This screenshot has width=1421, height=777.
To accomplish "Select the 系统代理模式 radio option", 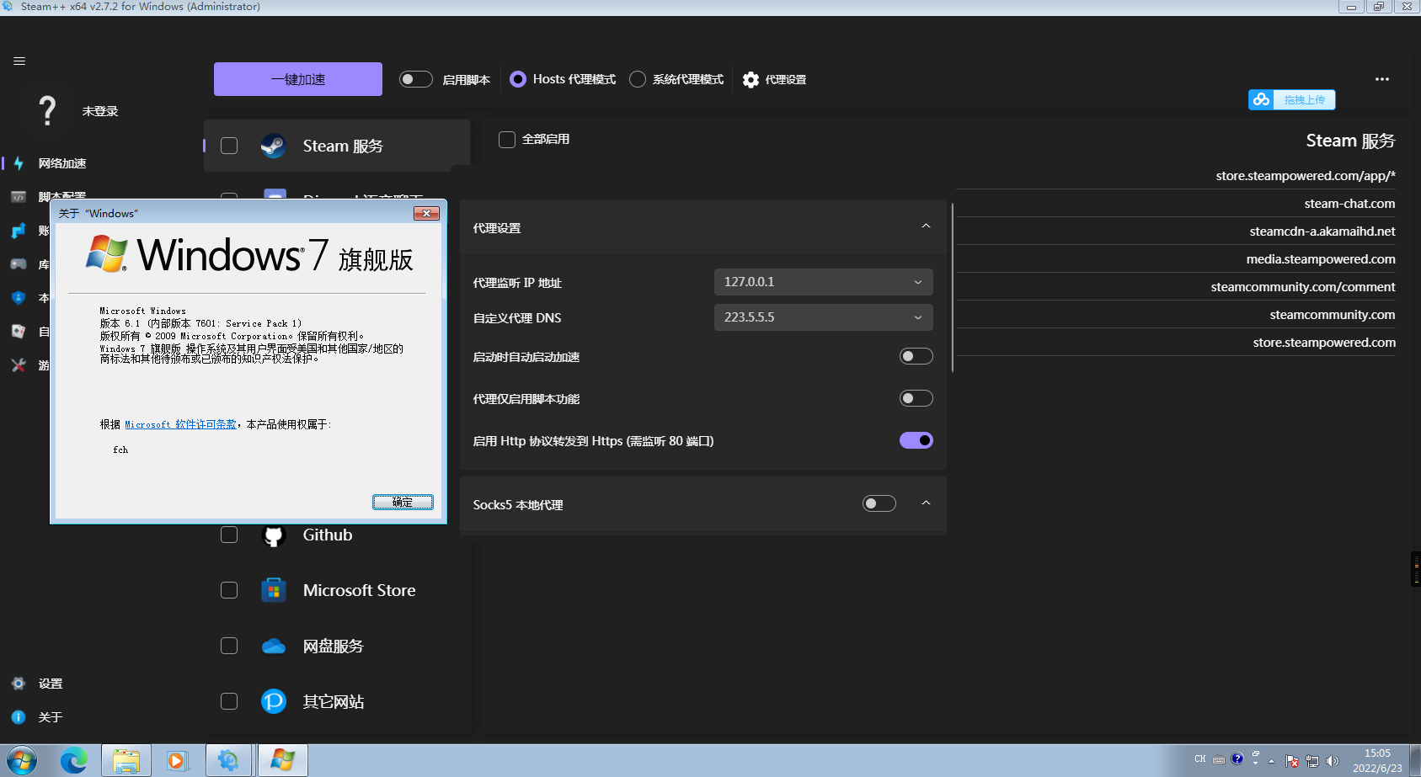I will click(638, 78).
